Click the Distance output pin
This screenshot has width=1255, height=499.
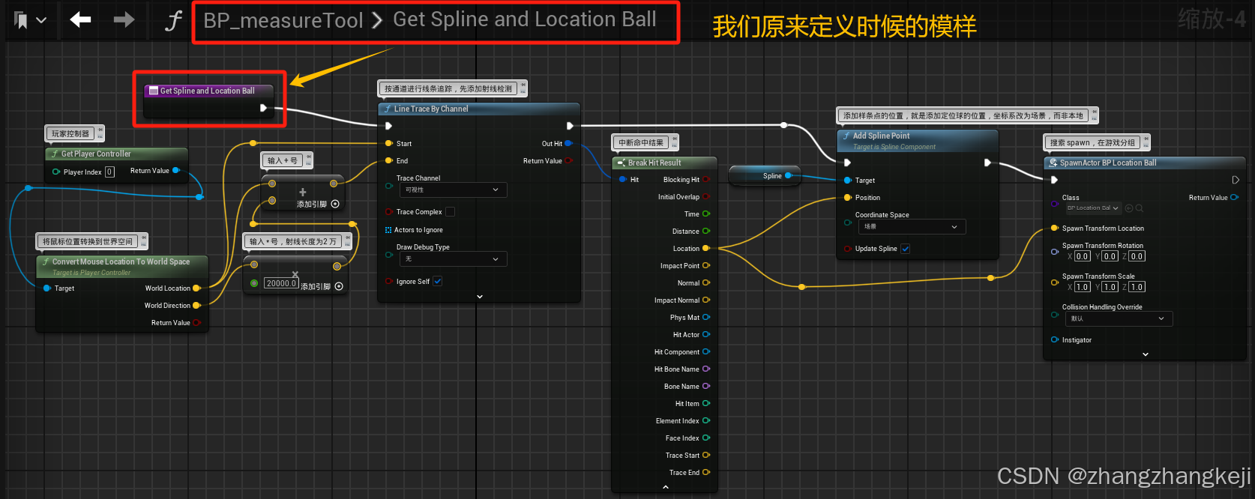pyautogui.click(x=705, y=232)
